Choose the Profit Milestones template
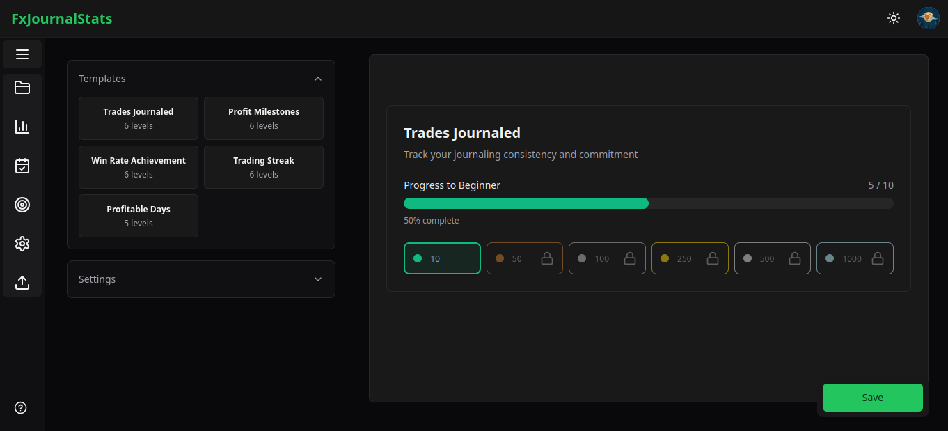Image resolution: width=948 pixels, height=431 pixels. point(263,118)
